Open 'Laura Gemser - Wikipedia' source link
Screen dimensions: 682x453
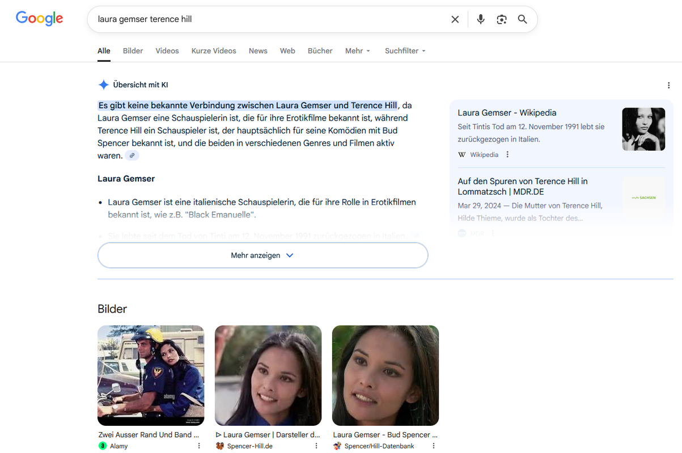point(507,113)
